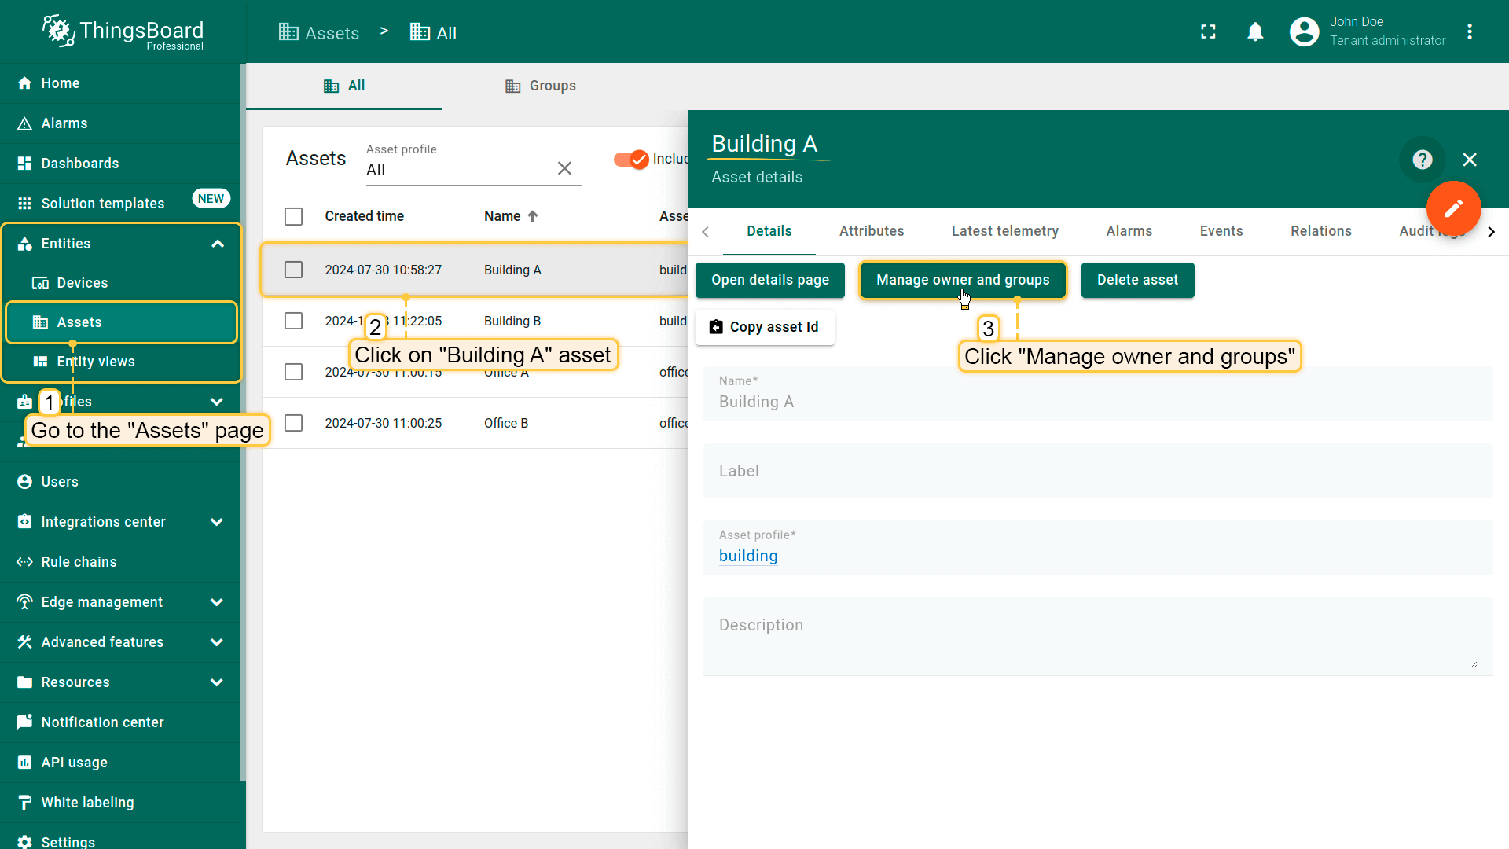The height and width of the screenshot is (849, 1509).
Task: Expand the Edge management menu
Action: tap(217, 602)
